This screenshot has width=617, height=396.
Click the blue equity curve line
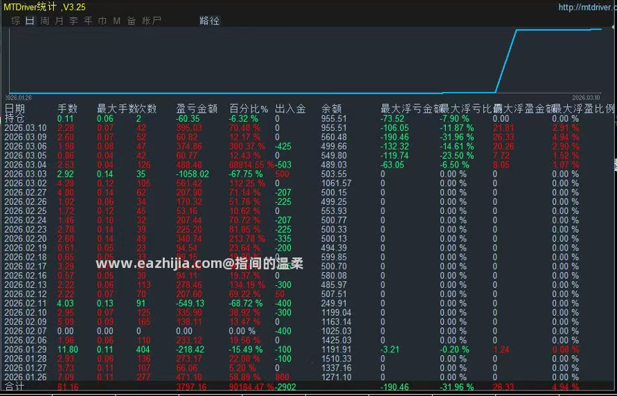pos(506,61)
